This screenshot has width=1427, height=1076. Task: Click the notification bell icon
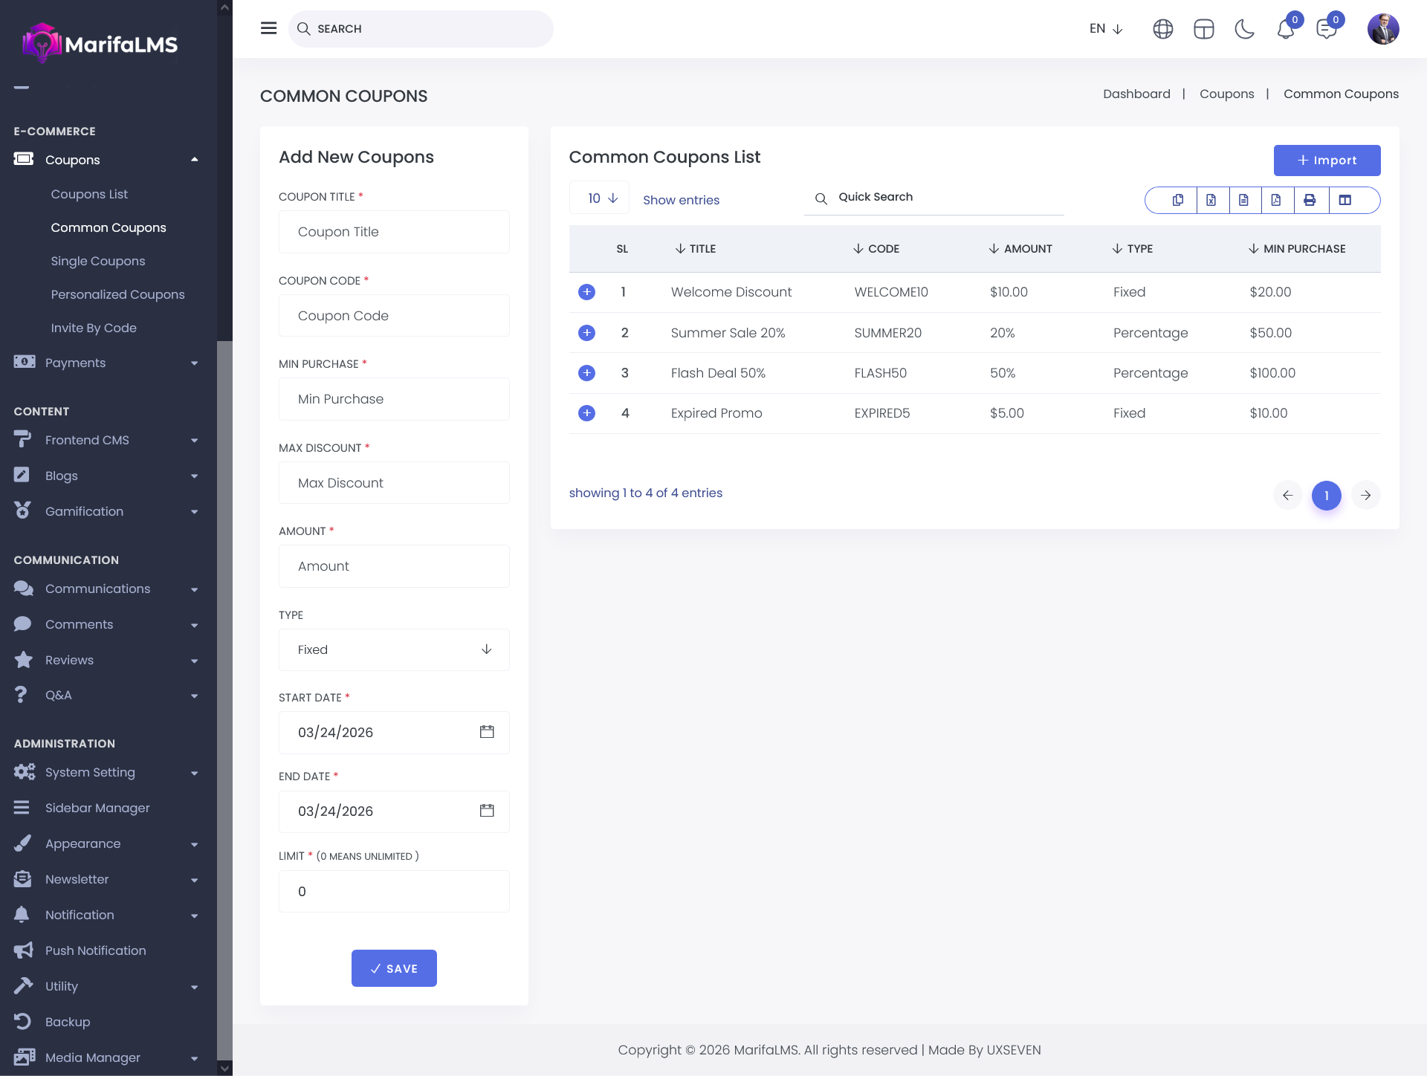pos(1285,30)
